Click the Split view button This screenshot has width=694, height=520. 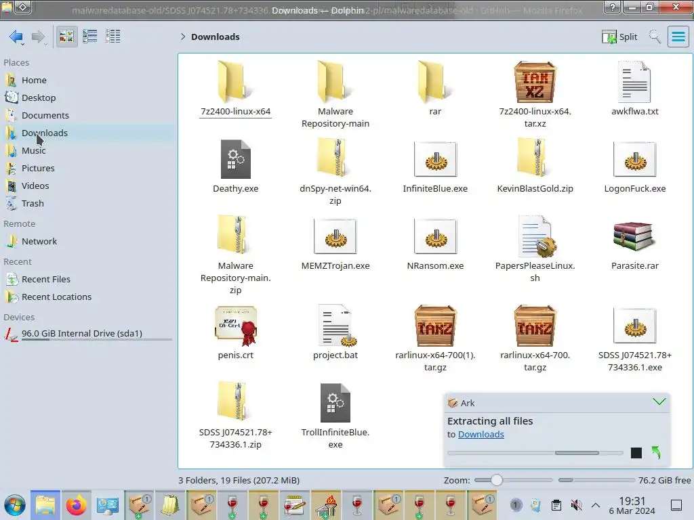[x=619, y=37]
